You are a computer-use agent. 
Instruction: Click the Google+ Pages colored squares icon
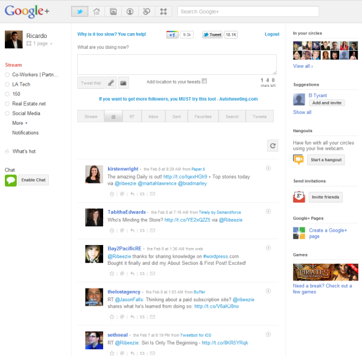pyautogui.click(x=299, y=233)
